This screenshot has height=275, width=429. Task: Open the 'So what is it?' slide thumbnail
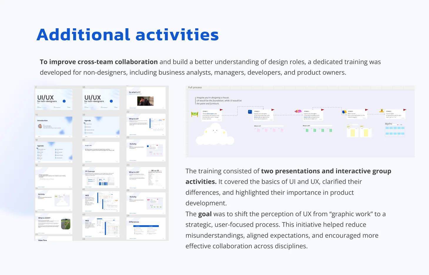pyautogui.click(x=146, y=98)
